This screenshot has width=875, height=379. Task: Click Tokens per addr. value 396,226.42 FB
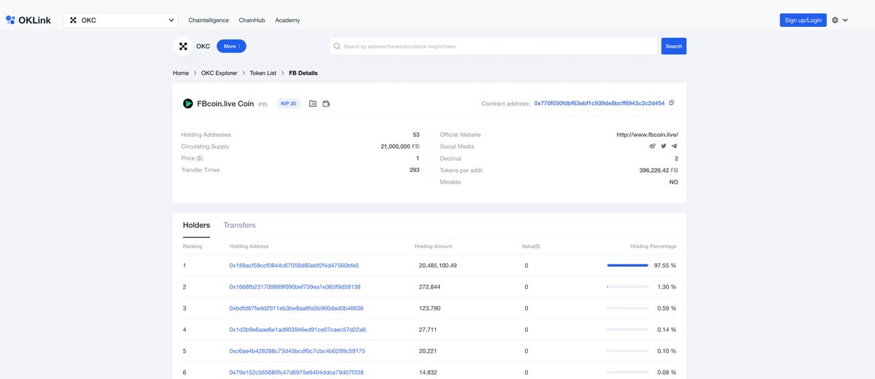[658, 170]
